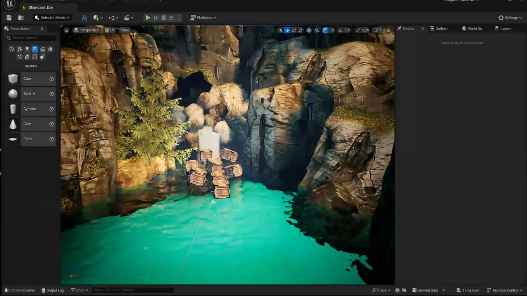Click the viewport layout maximize icon
This screenshot has height=296, width=527.
coord(388,30)
